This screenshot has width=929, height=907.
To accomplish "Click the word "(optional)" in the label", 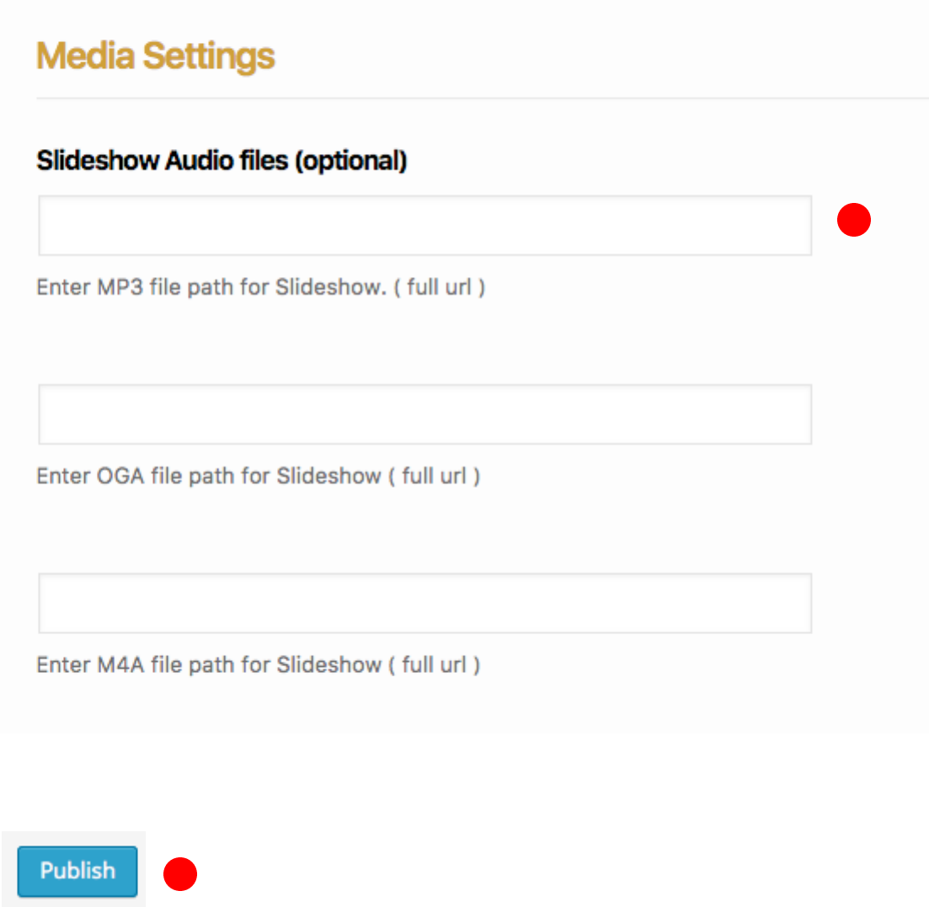I will [350, 161].
